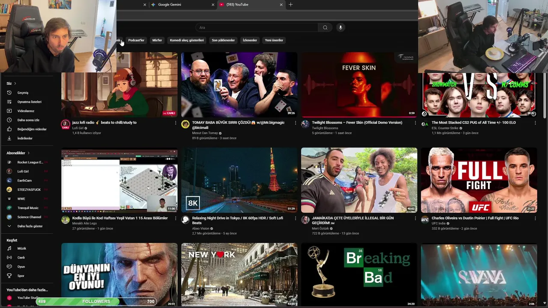The height and width of the screenshot is (308, 548).
Task: Open SAVANA concert video thumbnail
Action: [x=479, y=275]
